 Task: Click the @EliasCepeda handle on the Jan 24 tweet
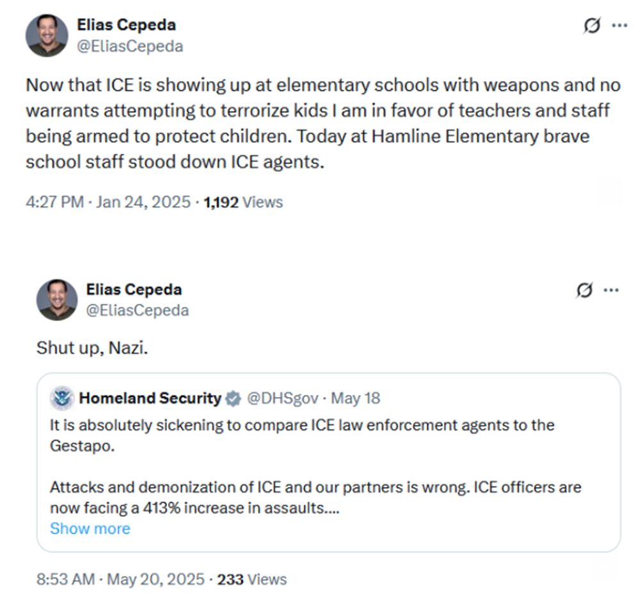[x=130, y=46]
